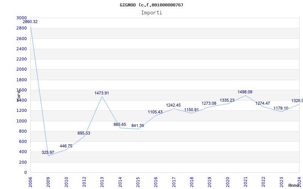The image size is (303, 189).
Task: Click the 1000 y-axis tick label
Action: click(22, 121)
